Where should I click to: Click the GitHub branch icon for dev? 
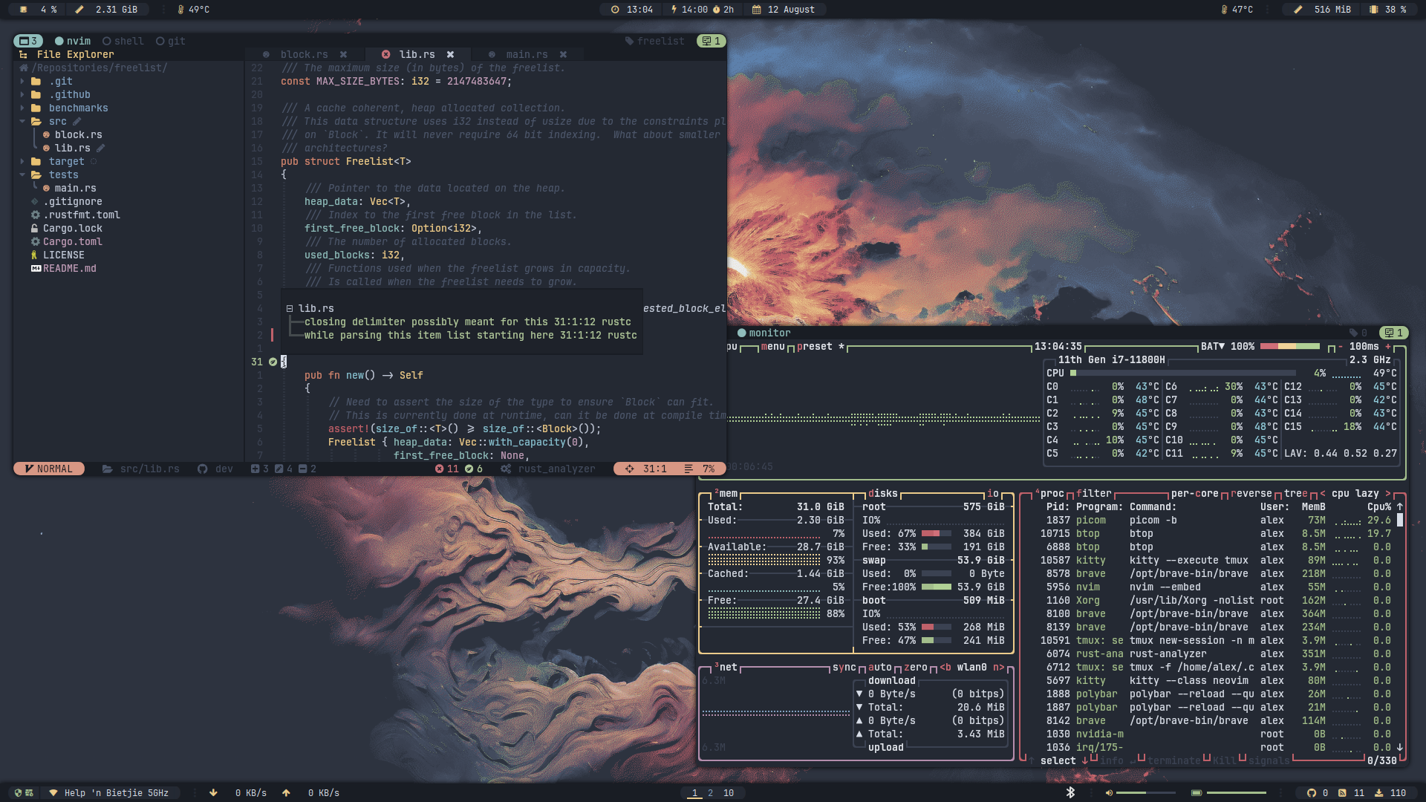coord(202,469)
